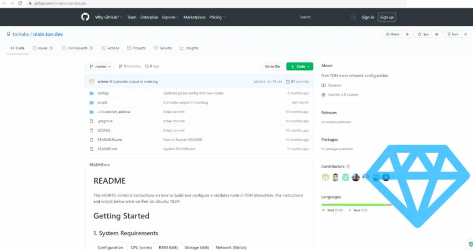This screenshot has width=473, height=250.
Task: Click the LICENSE file icon
Action: click(91, 131)
